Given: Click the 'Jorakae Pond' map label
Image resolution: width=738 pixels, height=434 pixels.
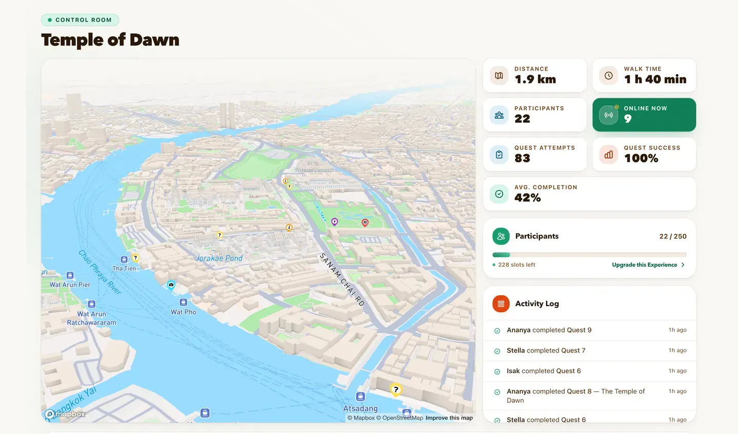Looking at the screenshot, I should [219, 258].
